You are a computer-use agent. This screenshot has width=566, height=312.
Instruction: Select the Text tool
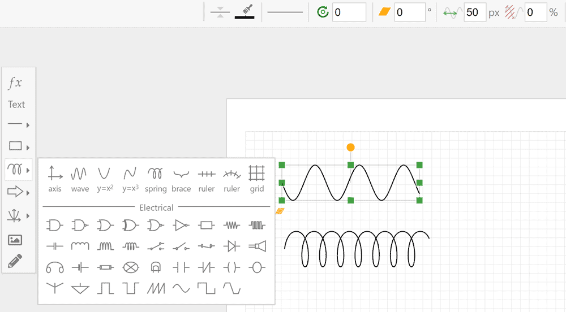tap(16, 105)
